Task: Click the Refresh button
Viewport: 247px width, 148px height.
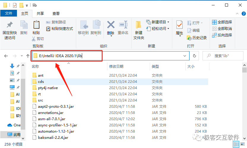Action: (195, 56)
